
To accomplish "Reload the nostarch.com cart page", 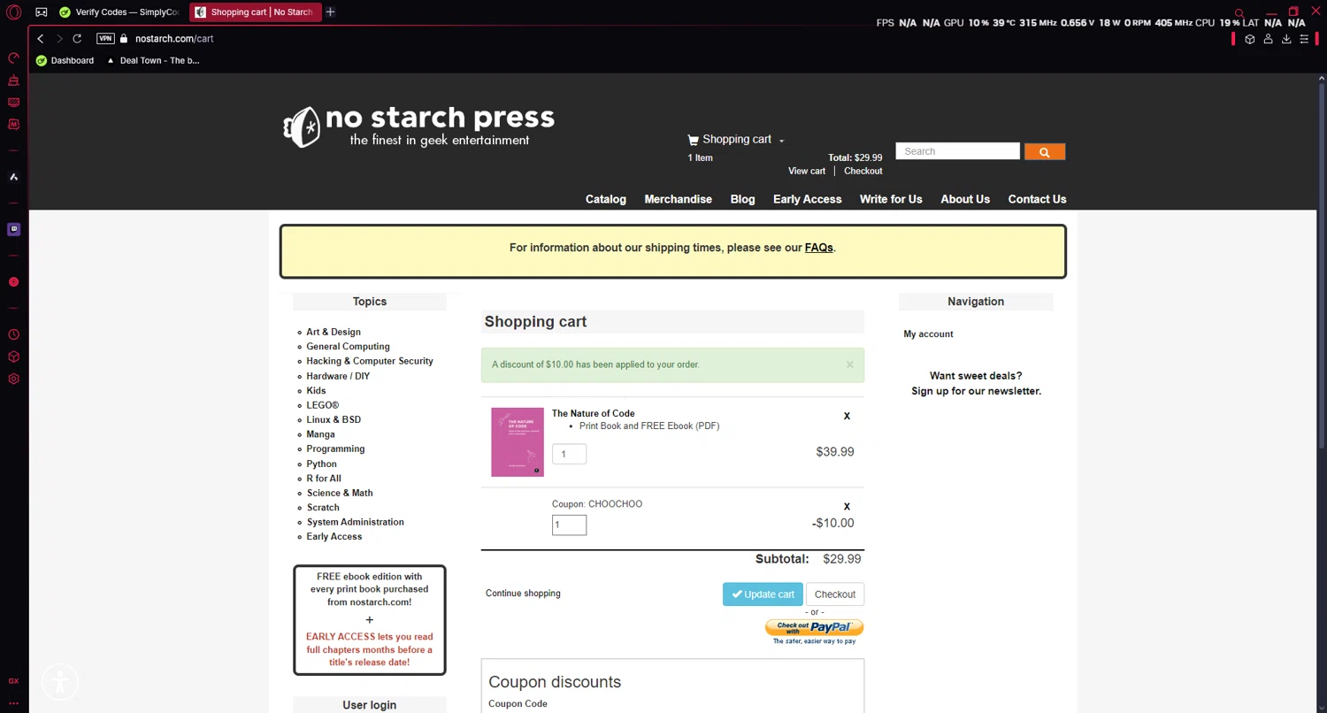I will tap(77, 39).
